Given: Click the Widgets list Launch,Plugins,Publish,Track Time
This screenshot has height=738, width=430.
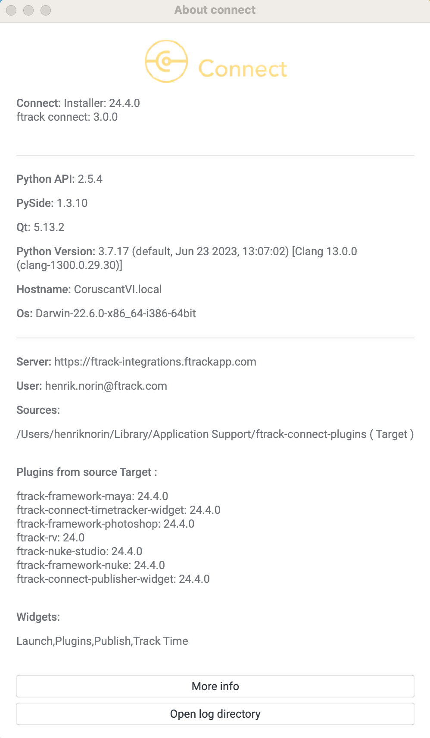Looking at the screenshot, I should tap(102, 641).
